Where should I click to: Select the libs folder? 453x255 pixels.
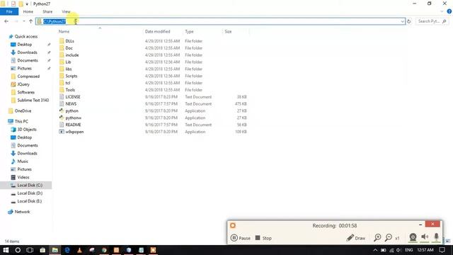[x=69, y=69]
